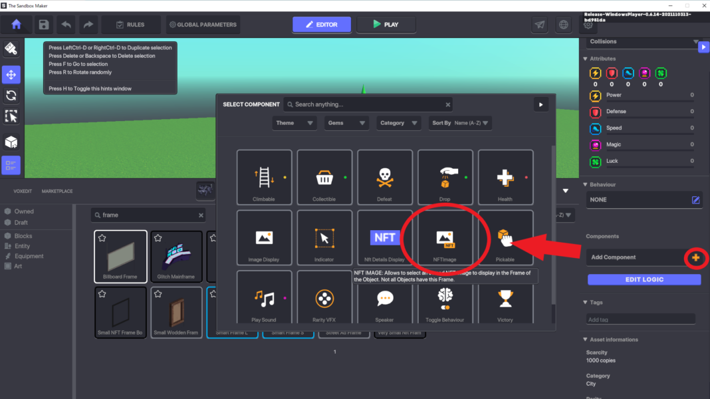Open the Rules panel
The image size is (710, 399).
coord(130,25)
